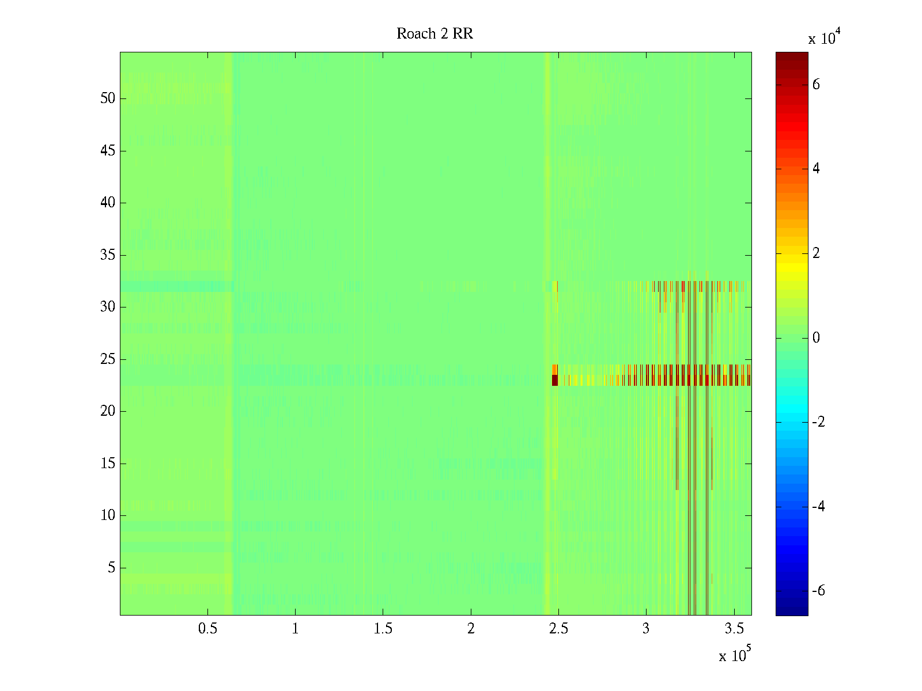Click the y-axis tick label "50"
This screenshot has width=922, height=691.
click(x=108, y=98)
